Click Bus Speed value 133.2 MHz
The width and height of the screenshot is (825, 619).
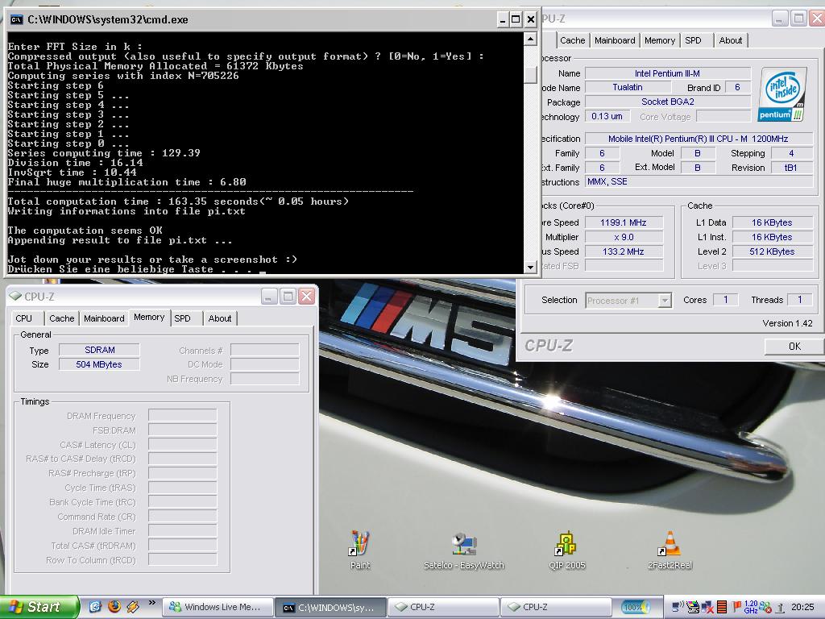[624, 251]
